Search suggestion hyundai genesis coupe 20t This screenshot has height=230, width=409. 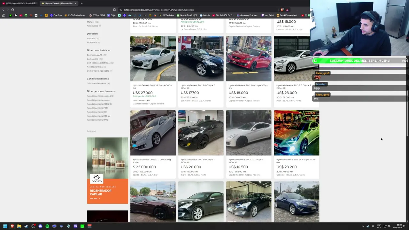point(100,96)
